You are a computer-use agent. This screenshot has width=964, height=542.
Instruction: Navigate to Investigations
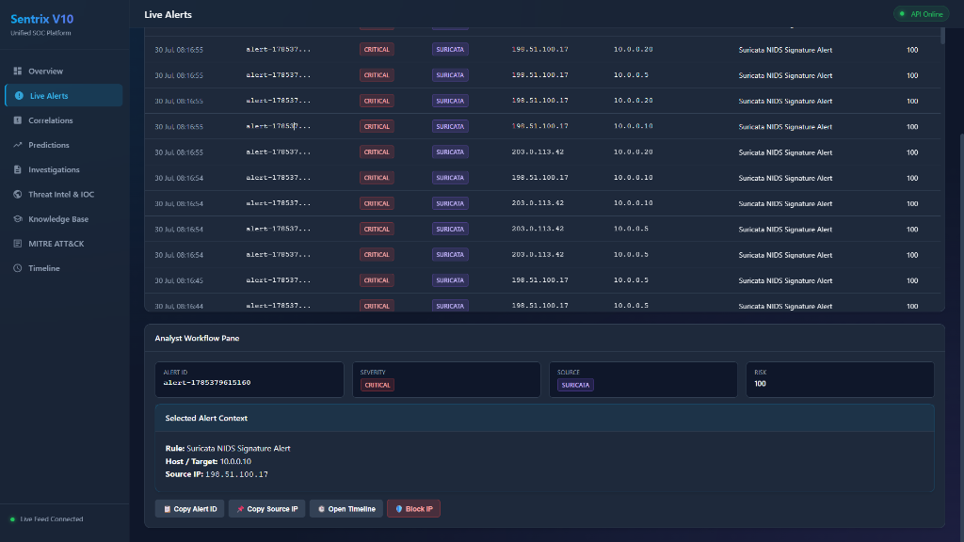point(63,169)
